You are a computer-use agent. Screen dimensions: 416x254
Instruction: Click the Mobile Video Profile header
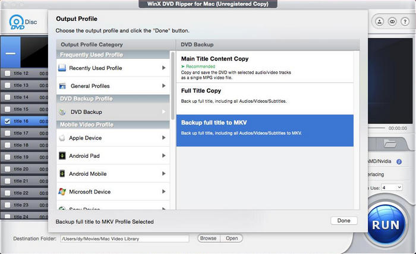(113, 125)
